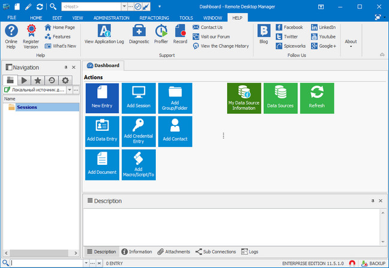Clear the search filter with X
The width and height of the screenshot is (389, 268).
point(99,263)
